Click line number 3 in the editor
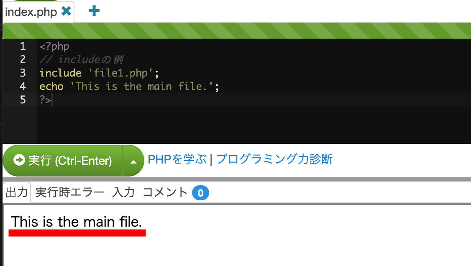Image resolution: width=471 pixels, height=266 pixels. click(x=23, y=73)
